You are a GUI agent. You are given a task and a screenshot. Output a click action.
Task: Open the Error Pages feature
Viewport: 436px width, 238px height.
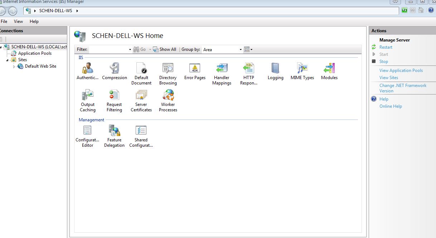(194, 69)
